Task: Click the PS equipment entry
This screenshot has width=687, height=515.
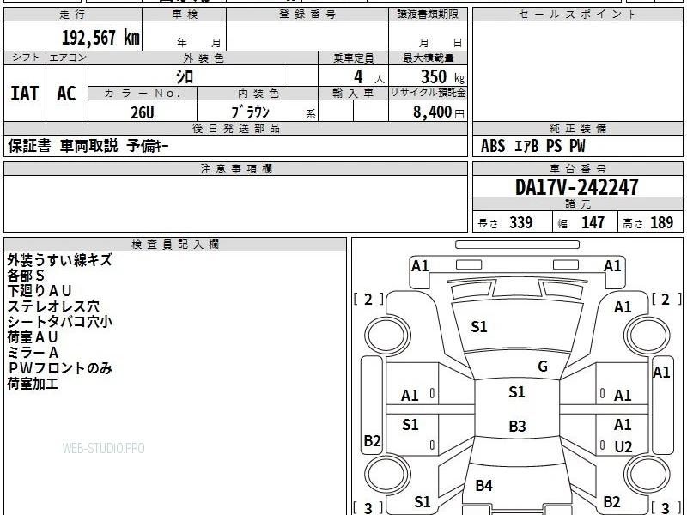Action: click(x=554, y=146)
